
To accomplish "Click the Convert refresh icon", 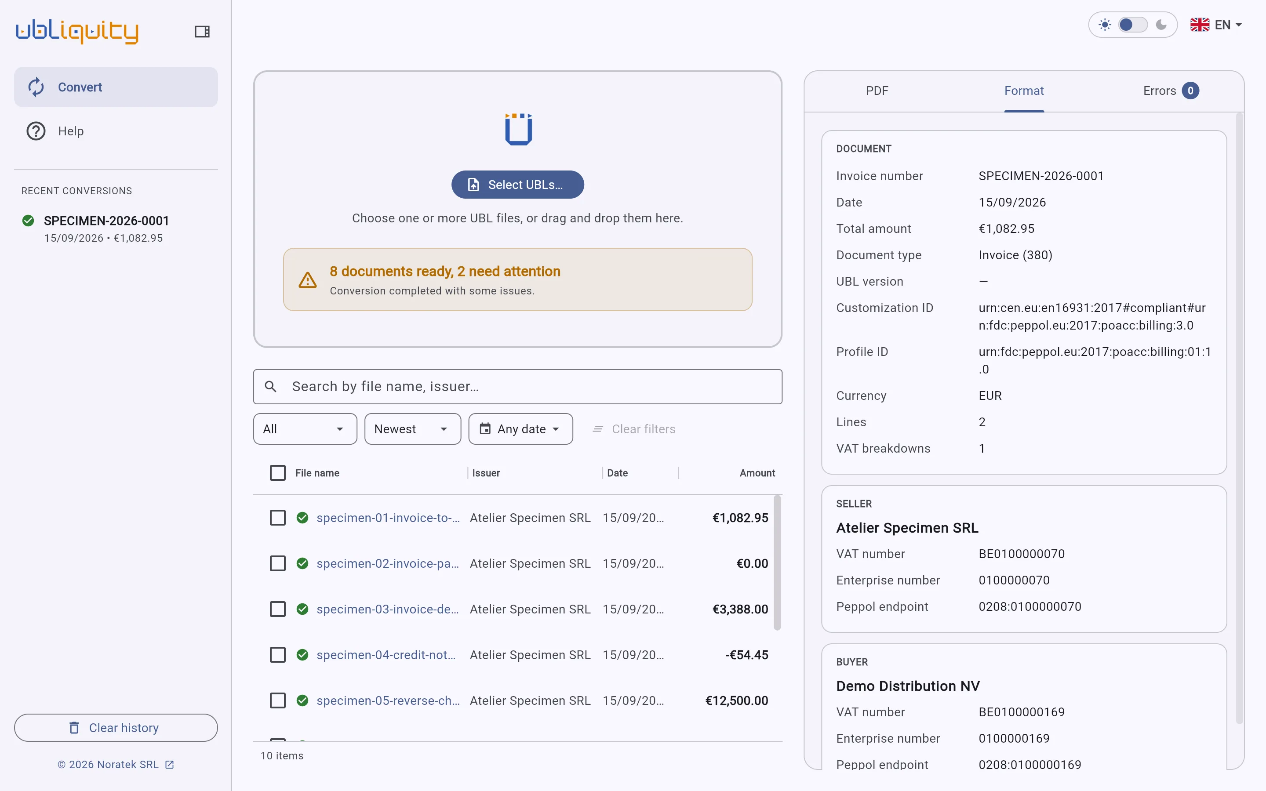I will pyautogui.click(x=36, y=87).
